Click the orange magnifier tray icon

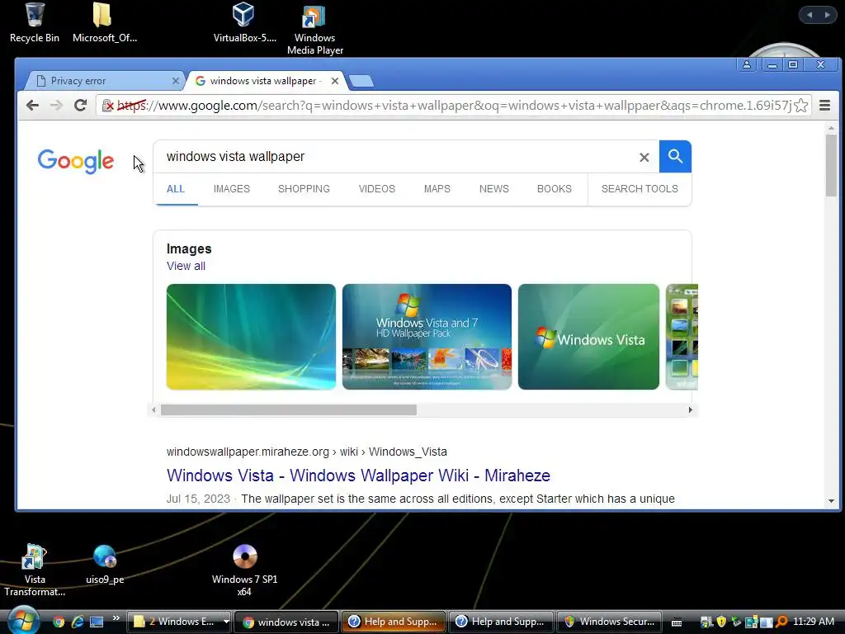[781, 622]
